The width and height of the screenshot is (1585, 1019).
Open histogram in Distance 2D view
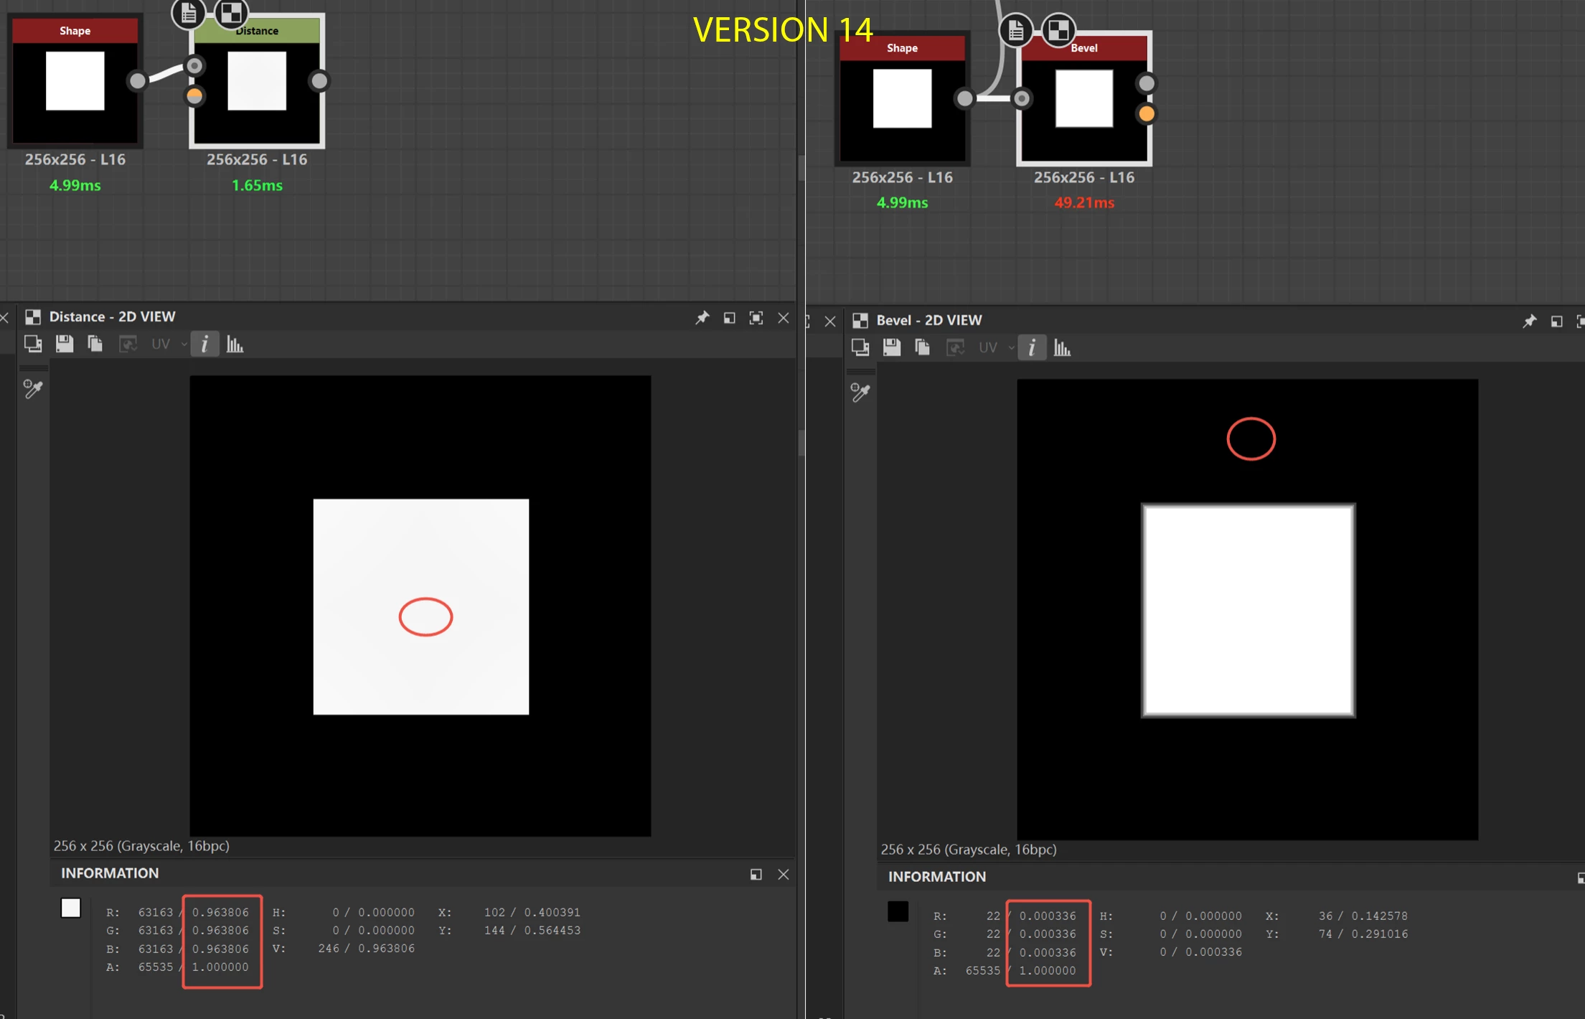235,344
